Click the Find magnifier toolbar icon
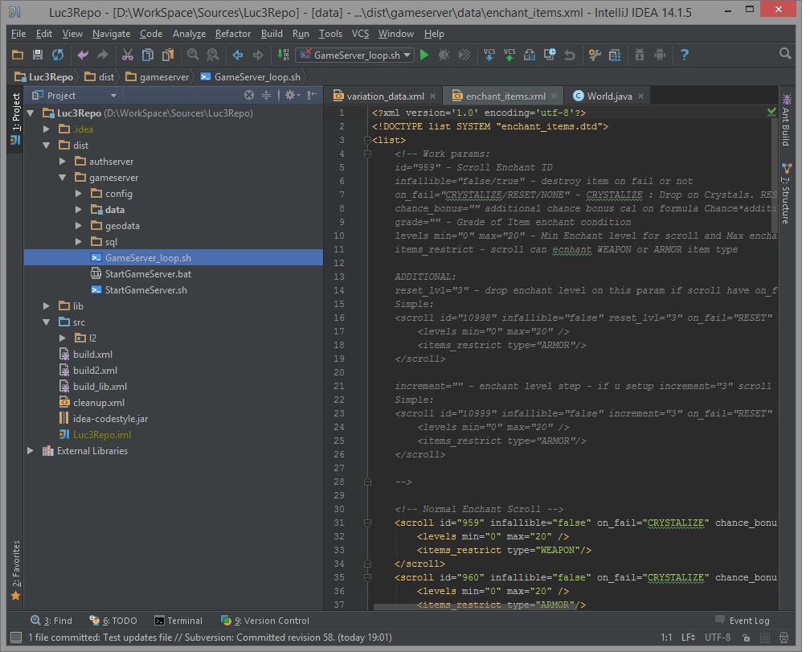This screenshot has height=652, width=810. coord(193,55)
